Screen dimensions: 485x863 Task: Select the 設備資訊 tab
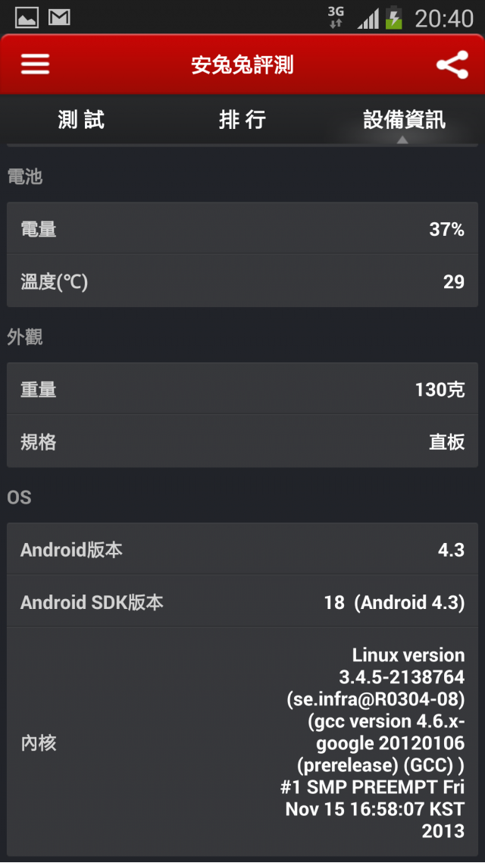404,119
